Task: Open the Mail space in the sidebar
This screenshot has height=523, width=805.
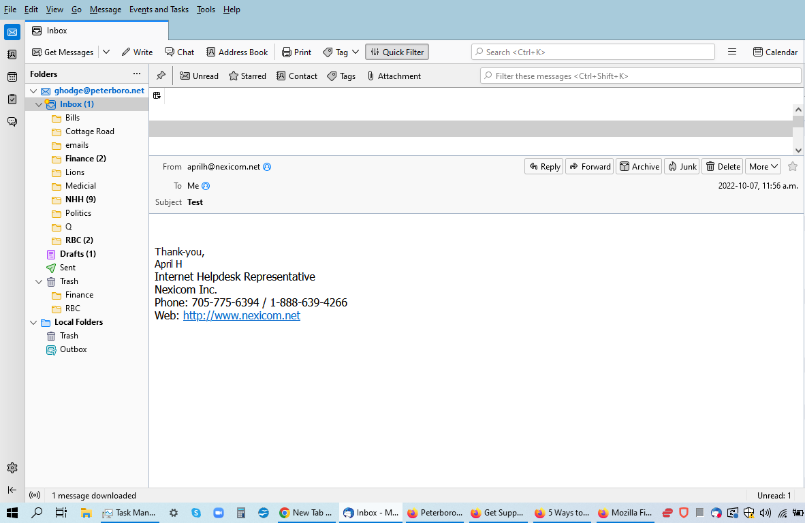Action: [x=12, y=32]
